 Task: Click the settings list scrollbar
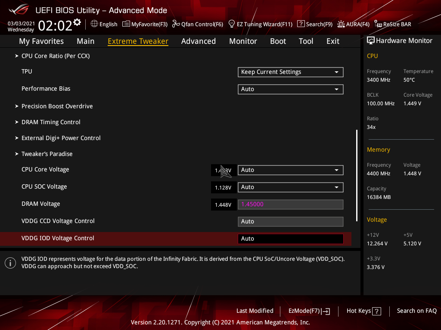357,175
